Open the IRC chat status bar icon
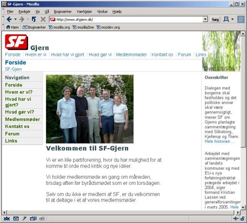 (x=42, y=219)
